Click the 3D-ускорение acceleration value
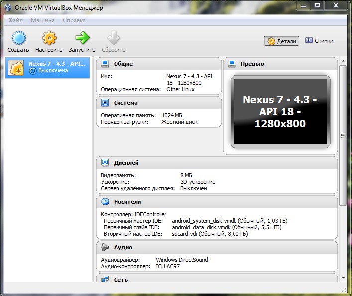This screenshot has width=352, height=296. [x=198, y=182]
